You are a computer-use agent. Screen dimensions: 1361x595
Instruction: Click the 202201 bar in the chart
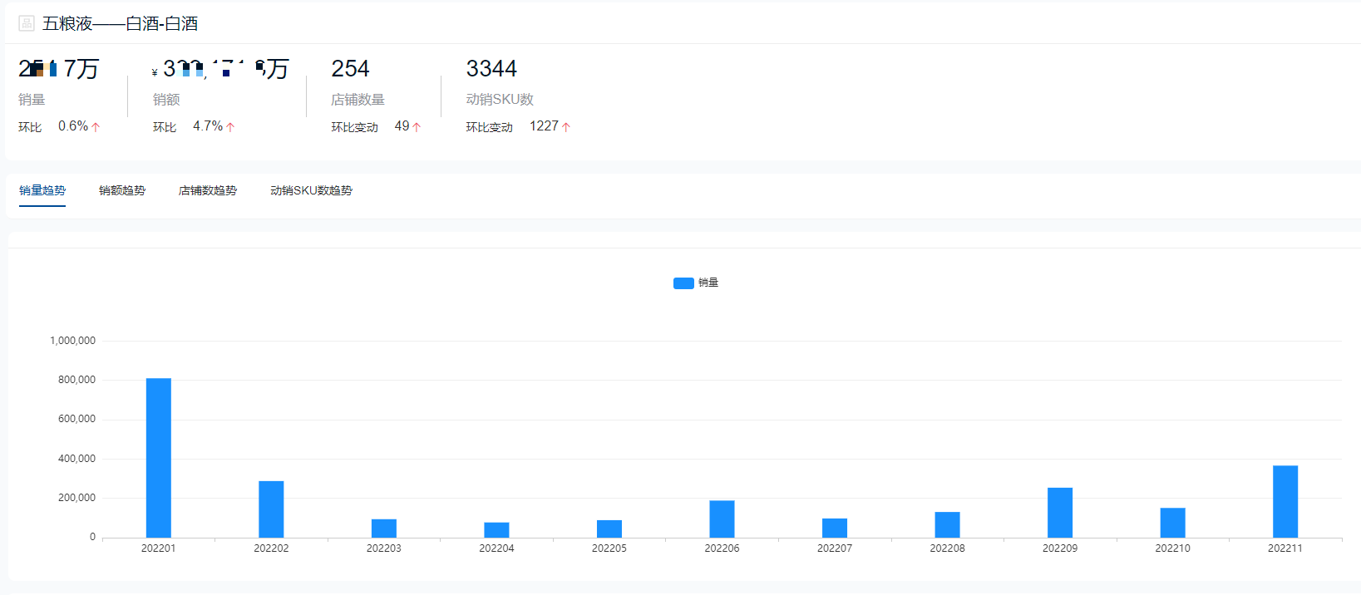click(x=159, y=457)
